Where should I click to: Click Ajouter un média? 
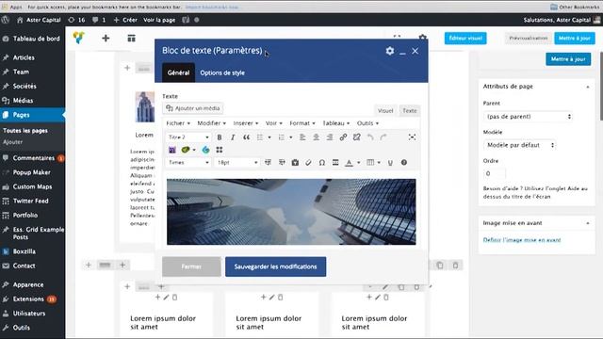point(193,108)
